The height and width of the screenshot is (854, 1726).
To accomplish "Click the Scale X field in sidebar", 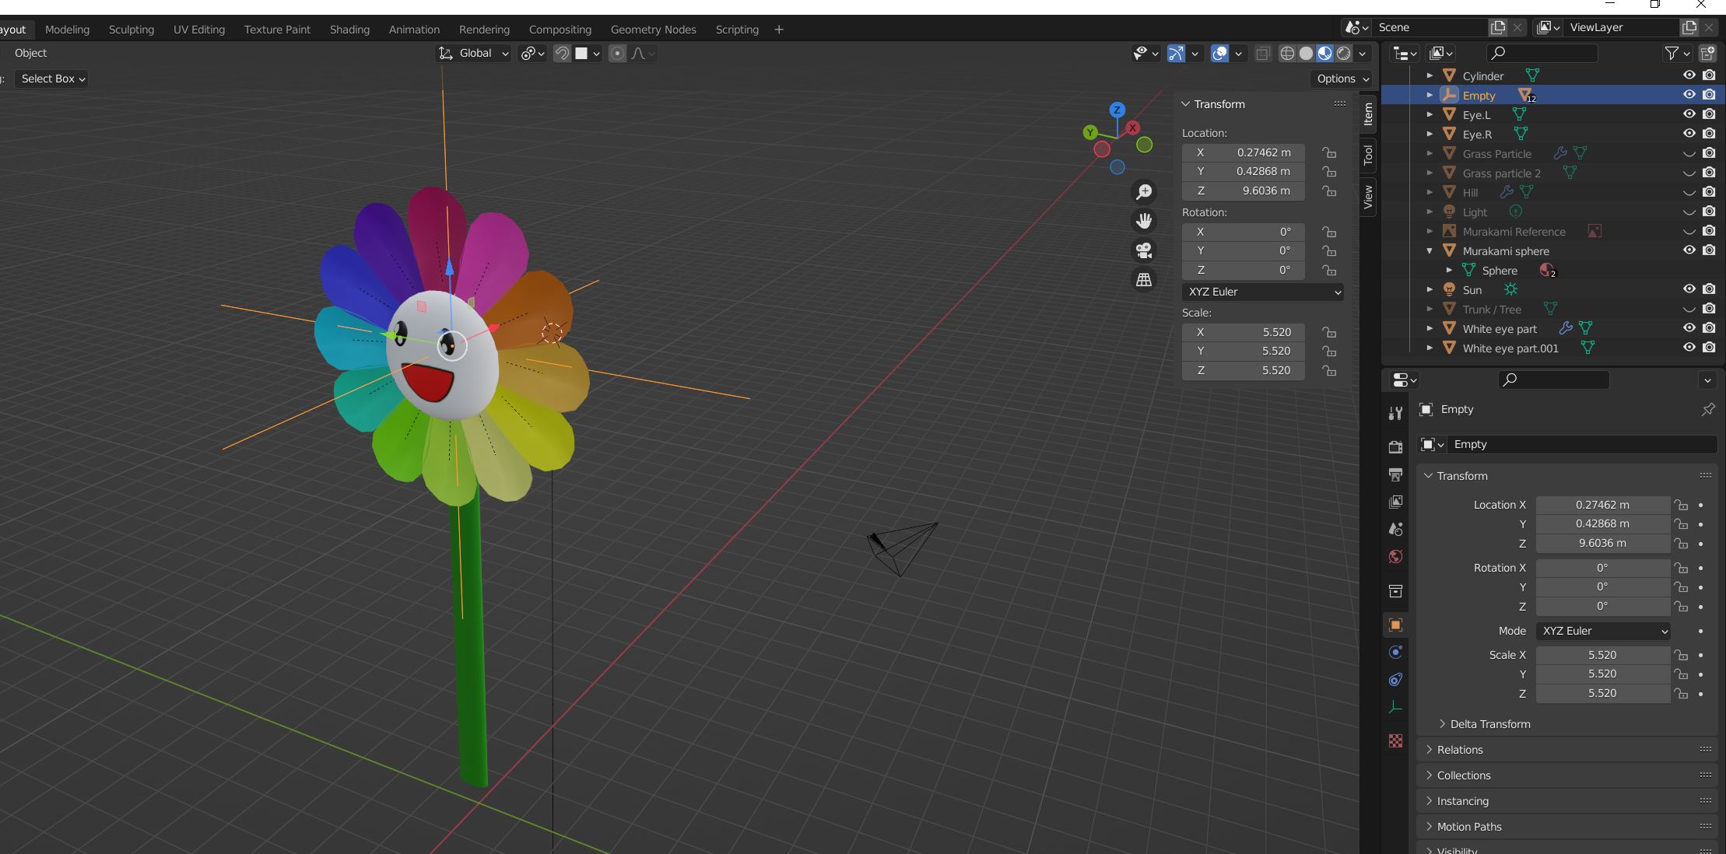I will [x=1243, y=332].
